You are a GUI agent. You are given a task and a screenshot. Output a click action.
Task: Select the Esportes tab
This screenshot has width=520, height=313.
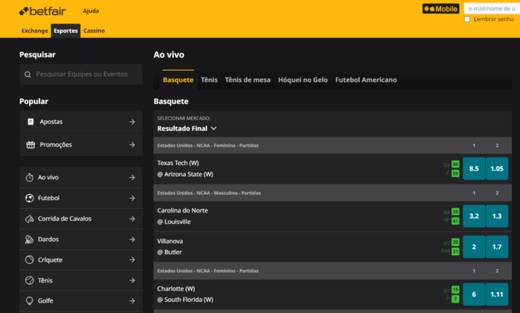pyautogui.click(x=65, y=30)
